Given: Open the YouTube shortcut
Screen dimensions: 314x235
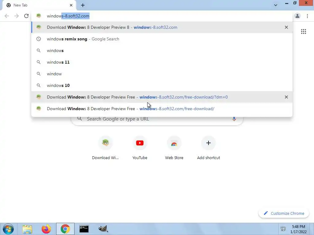Looking at the screenshot, I should pyautogui.click(x=140, y=148).
